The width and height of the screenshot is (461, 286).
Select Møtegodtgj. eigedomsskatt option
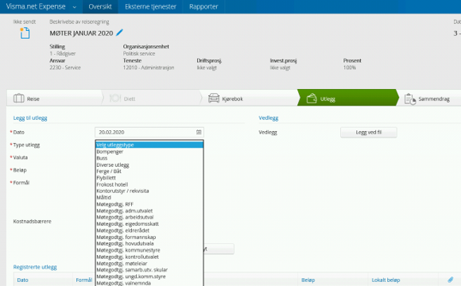coord(149,224)
